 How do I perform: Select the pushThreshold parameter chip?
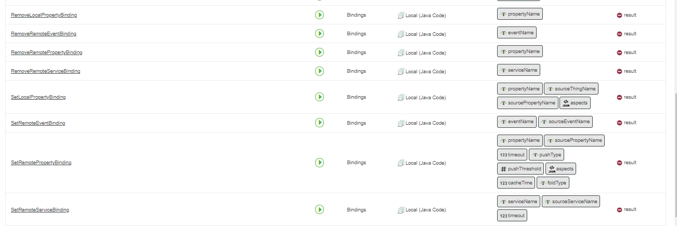(520, 169)
